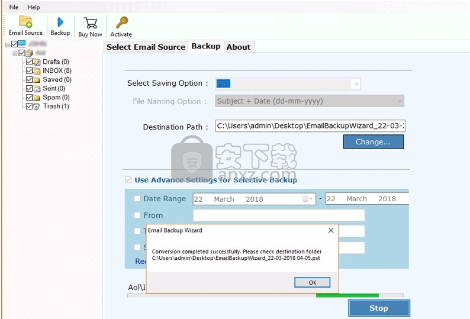Switch to the About tab

click(x=239, y=47)
